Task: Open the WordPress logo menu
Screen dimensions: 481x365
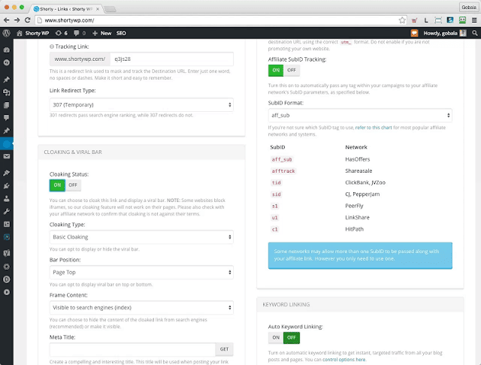Action: [7, 33]
